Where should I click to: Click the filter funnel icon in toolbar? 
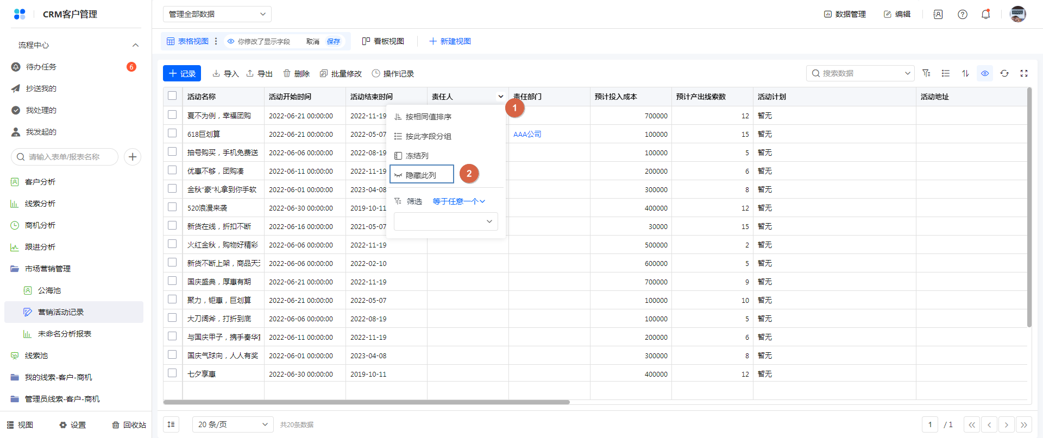tap(926, 73)
